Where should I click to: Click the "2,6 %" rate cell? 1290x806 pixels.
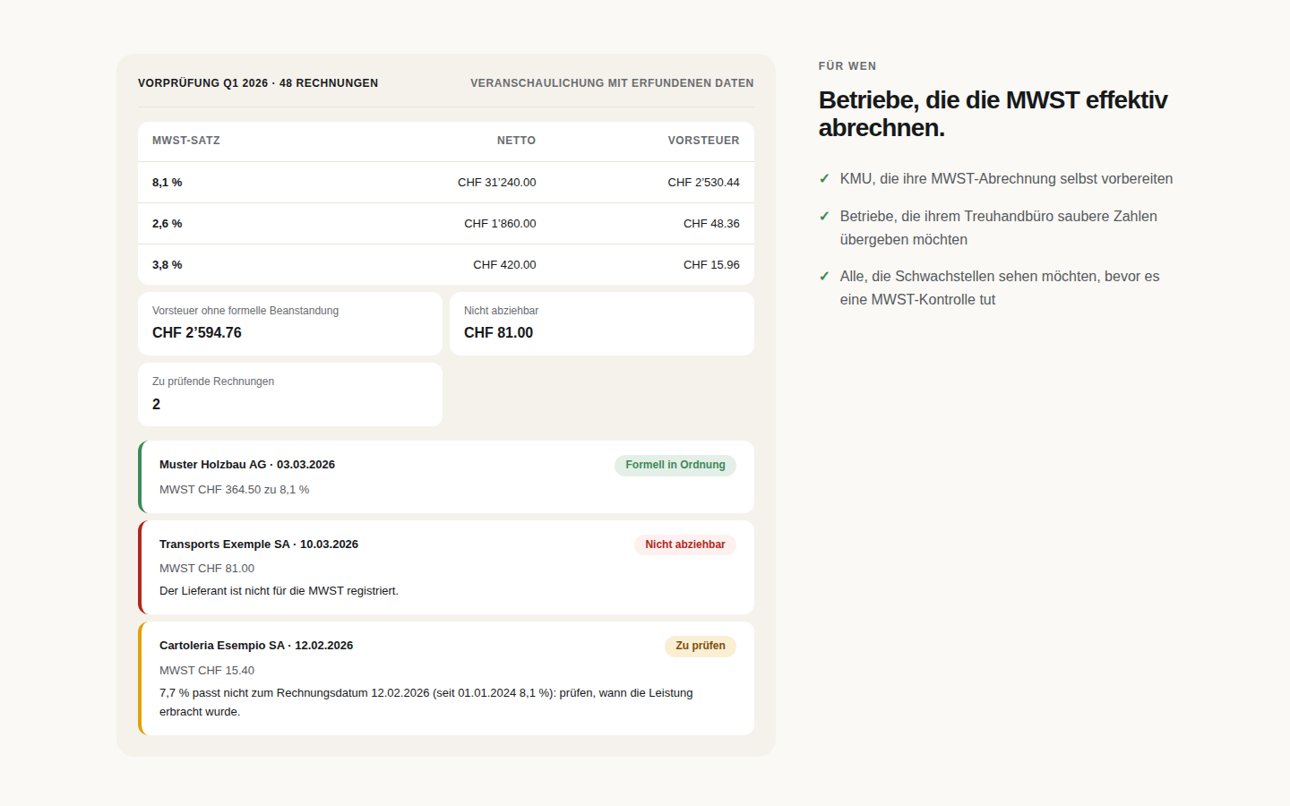[x=168, y=224]
